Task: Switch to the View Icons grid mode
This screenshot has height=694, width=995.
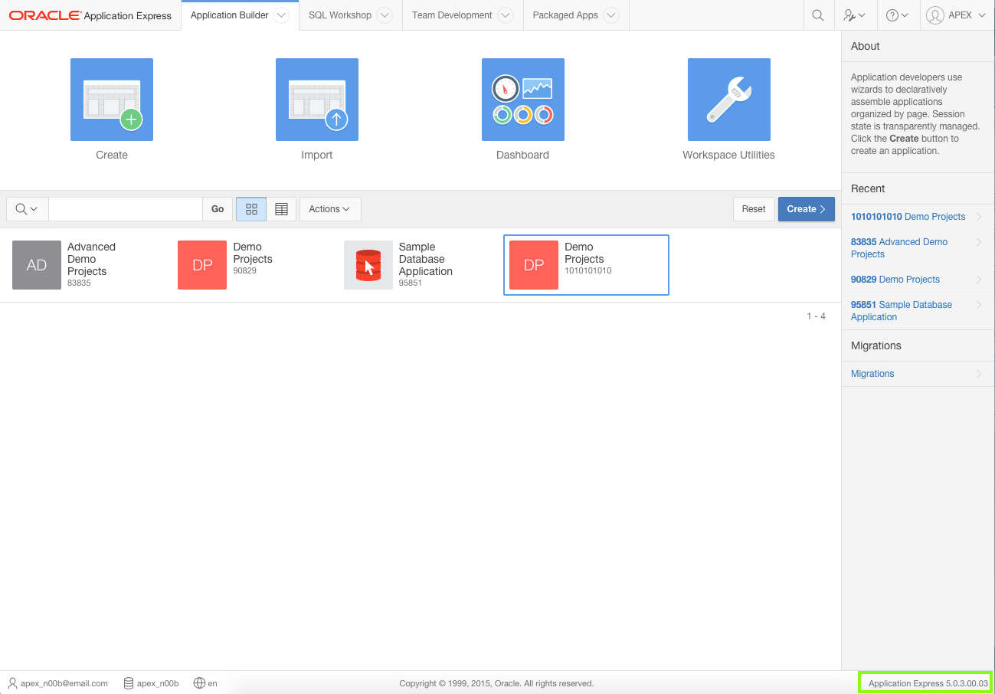Action: pyautogui.click(x=251, y=209)
